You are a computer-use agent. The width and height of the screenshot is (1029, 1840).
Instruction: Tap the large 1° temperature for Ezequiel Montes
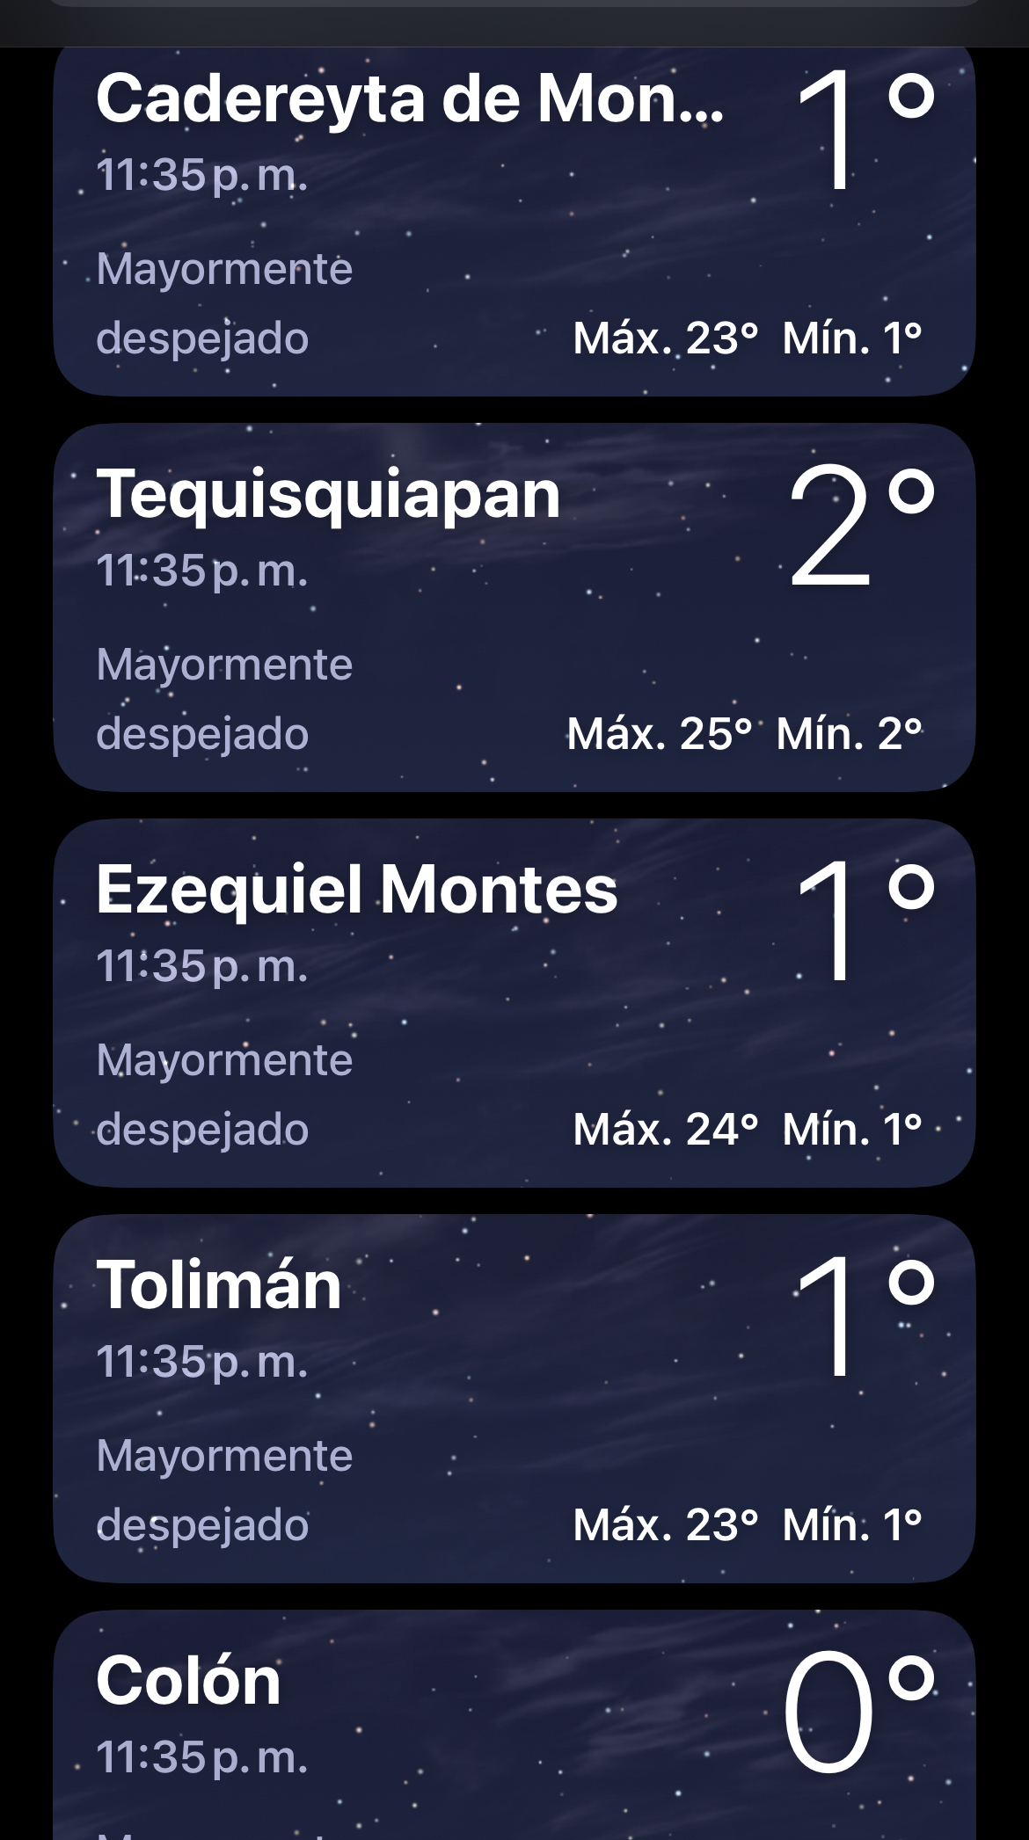click(862, 923)
